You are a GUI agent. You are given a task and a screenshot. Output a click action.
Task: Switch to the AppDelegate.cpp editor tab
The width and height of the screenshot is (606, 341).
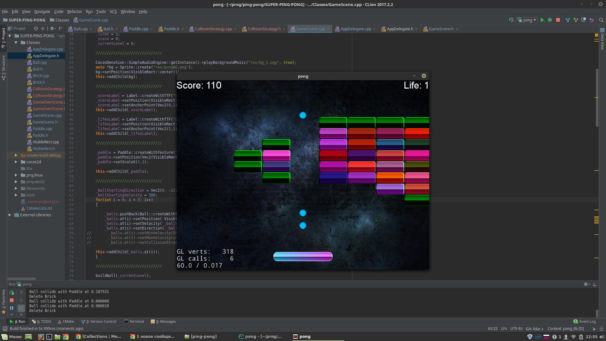pos(356,29)
